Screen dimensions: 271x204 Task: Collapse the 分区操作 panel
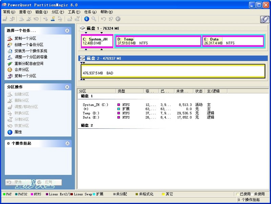point(67,87)
